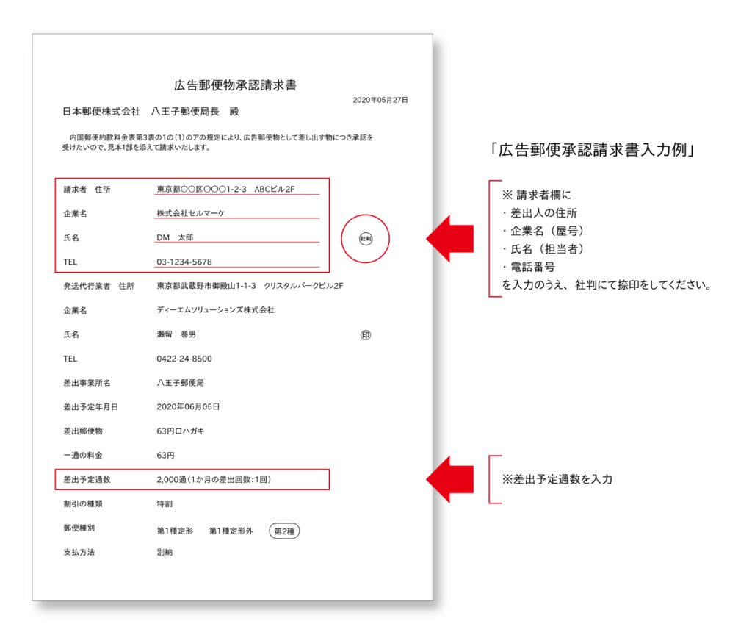Select the date 2020年06月05日
The height and width of the screenshot is (635, 752).
click(188, 407)
